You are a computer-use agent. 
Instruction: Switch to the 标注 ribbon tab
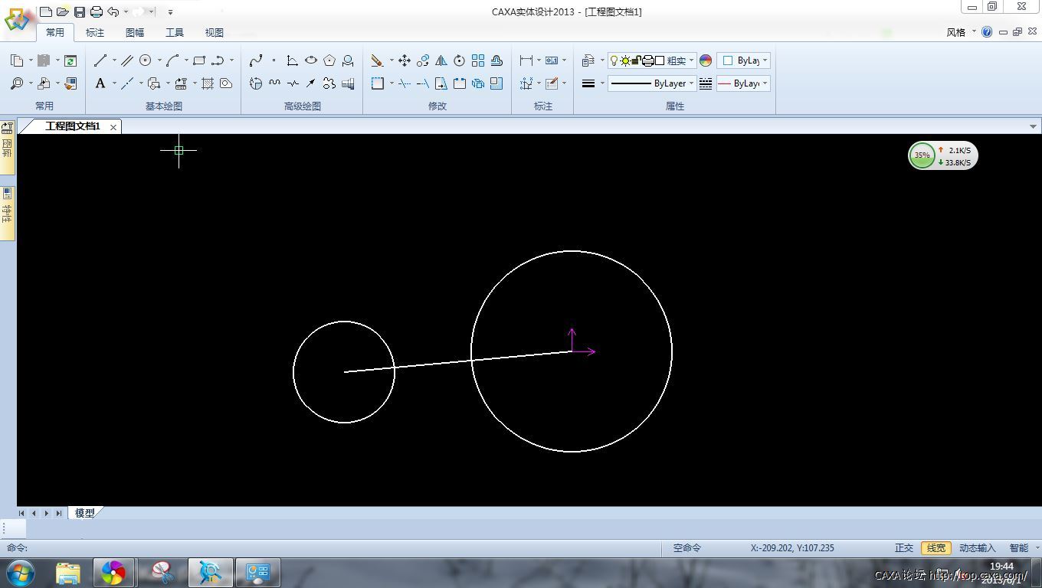pyautogui.click(x=95, y=32)
